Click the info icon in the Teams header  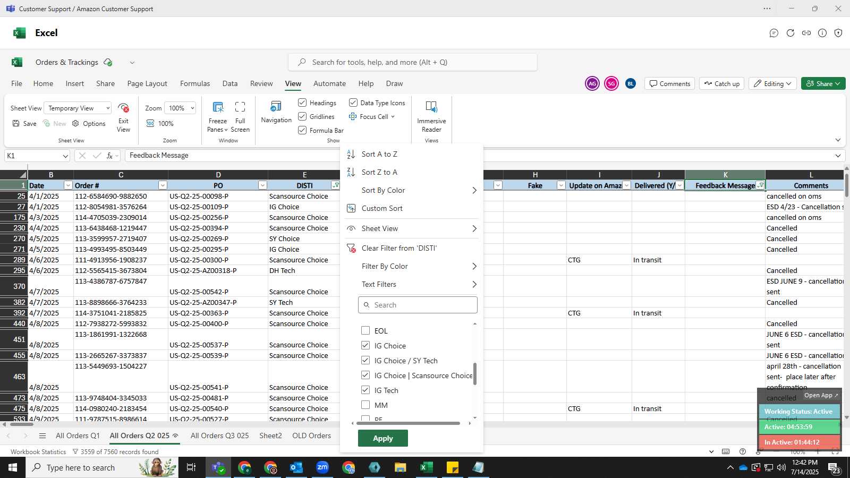click(822, 33)
